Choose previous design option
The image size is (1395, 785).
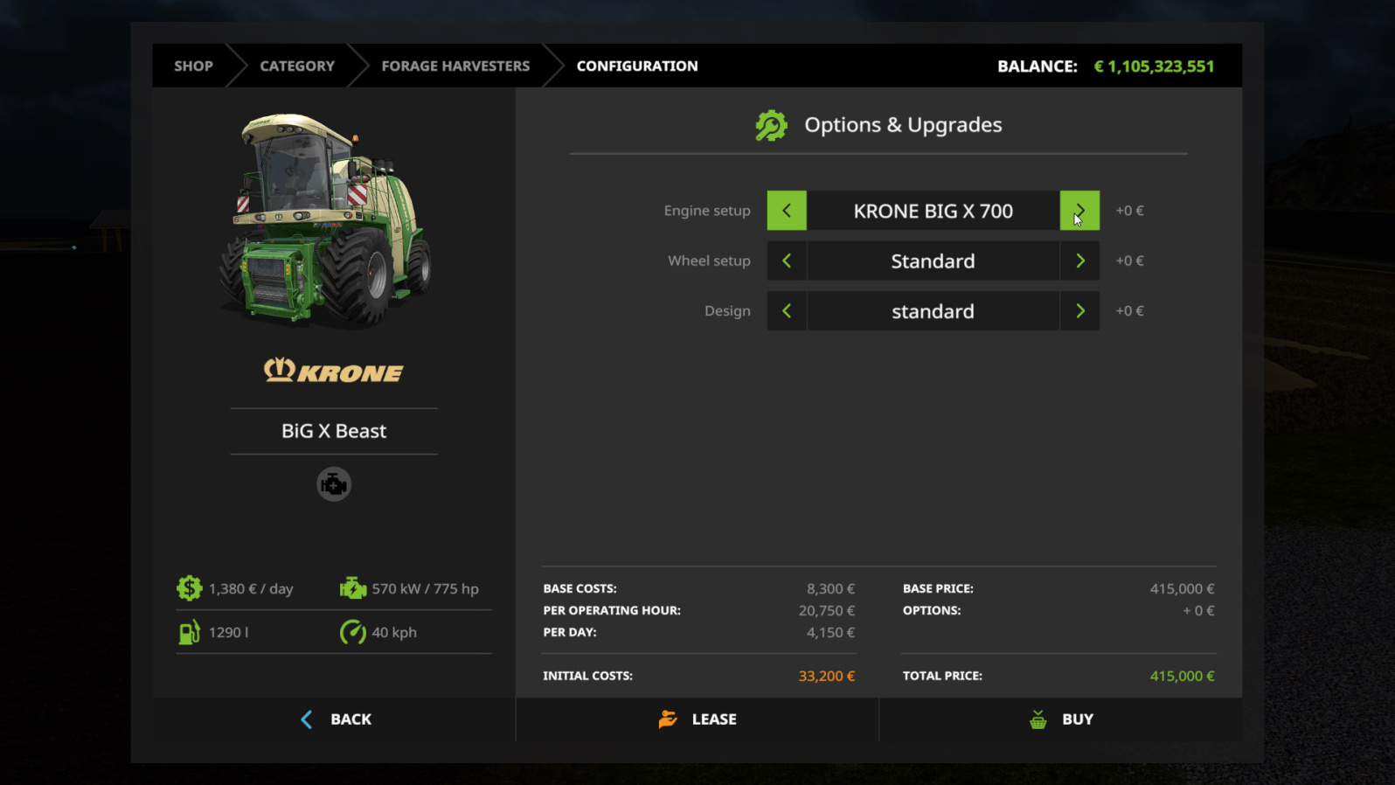(787, 311)
